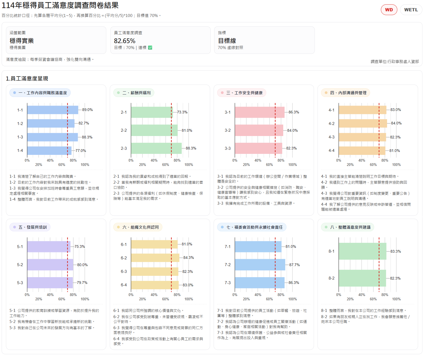
Task: Click the 1-1 blue bar at 89.0%
Action: click(53, 110)
